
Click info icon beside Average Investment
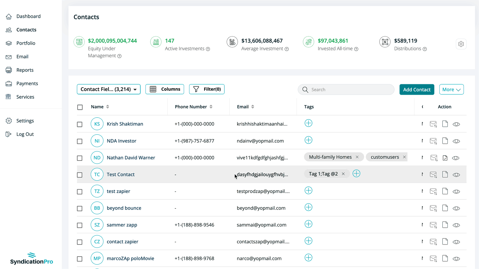click(x=287, y=49)
